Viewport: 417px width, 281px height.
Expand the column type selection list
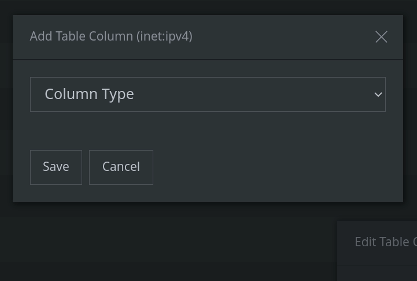(208, 94)
